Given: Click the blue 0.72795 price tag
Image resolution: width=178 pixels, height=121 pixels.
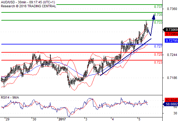Looking at the screenshot, I should 171,41.
